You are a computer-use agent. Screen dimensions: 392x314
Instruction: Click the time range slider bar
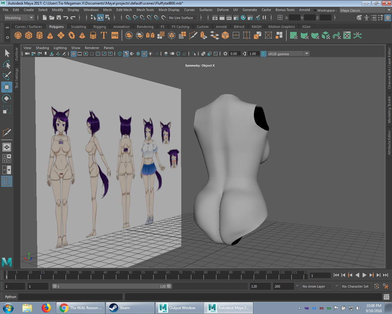112,286
